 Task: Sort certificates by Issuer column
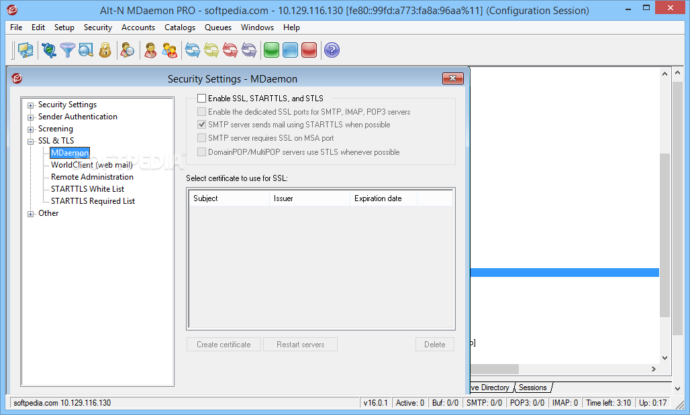309,198
